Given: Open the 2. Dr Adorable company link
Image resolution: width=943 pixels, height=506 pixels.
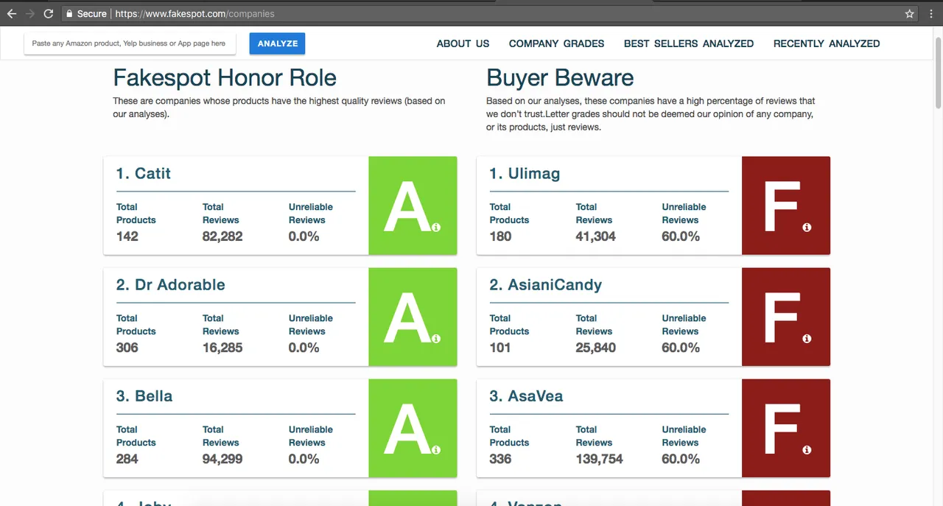Looking at the screenshot, I should tap(170, 285).
